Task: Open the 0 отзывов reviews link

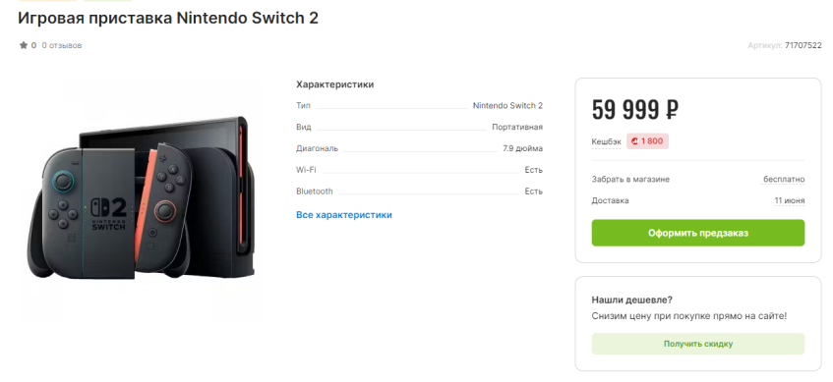Action: pos(62,45)
